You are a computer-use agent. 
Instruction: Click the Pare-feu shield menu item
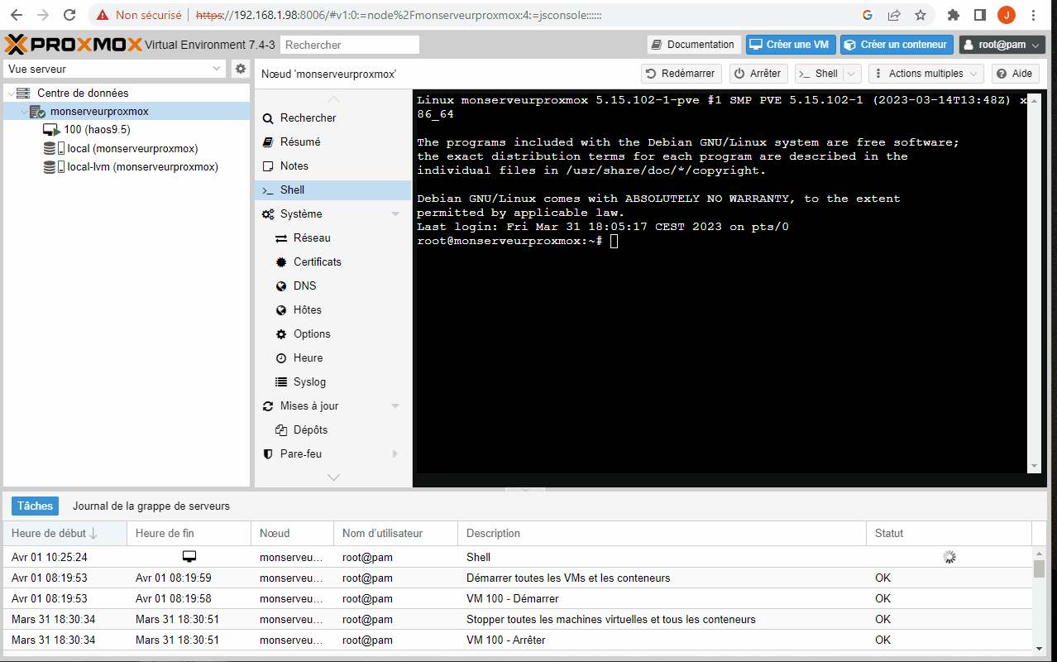(x=300, y=453)
